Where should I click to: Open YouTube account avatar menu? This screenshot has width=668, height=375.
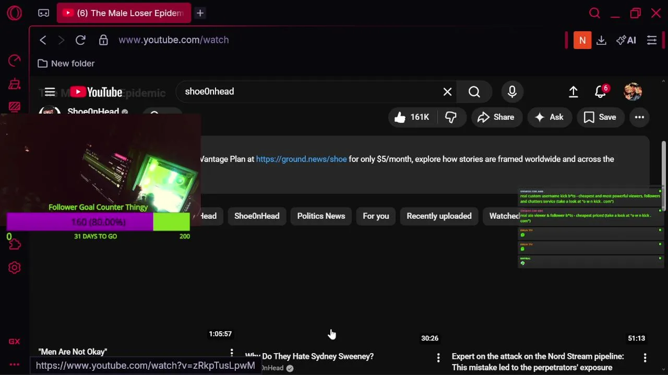coord(633,92)
